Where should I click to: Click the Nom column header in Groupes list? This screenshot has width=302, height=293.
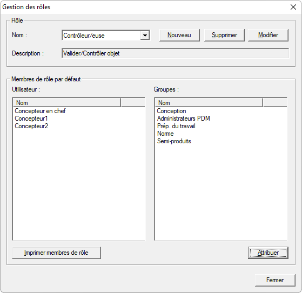tap(209, 103)
